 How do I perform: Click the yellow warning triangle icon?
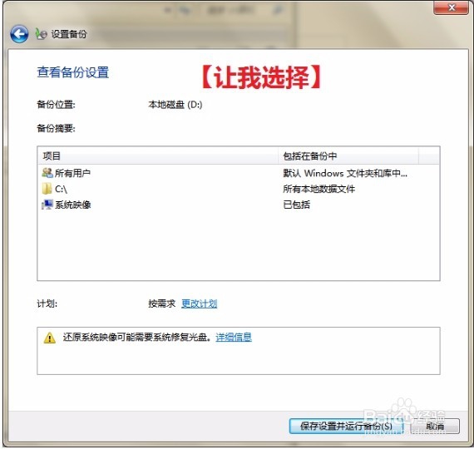click(x=50, y=338)
